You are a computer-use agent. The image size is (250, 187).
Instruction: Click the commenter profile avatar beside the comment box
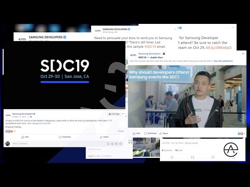coord(8,143)
